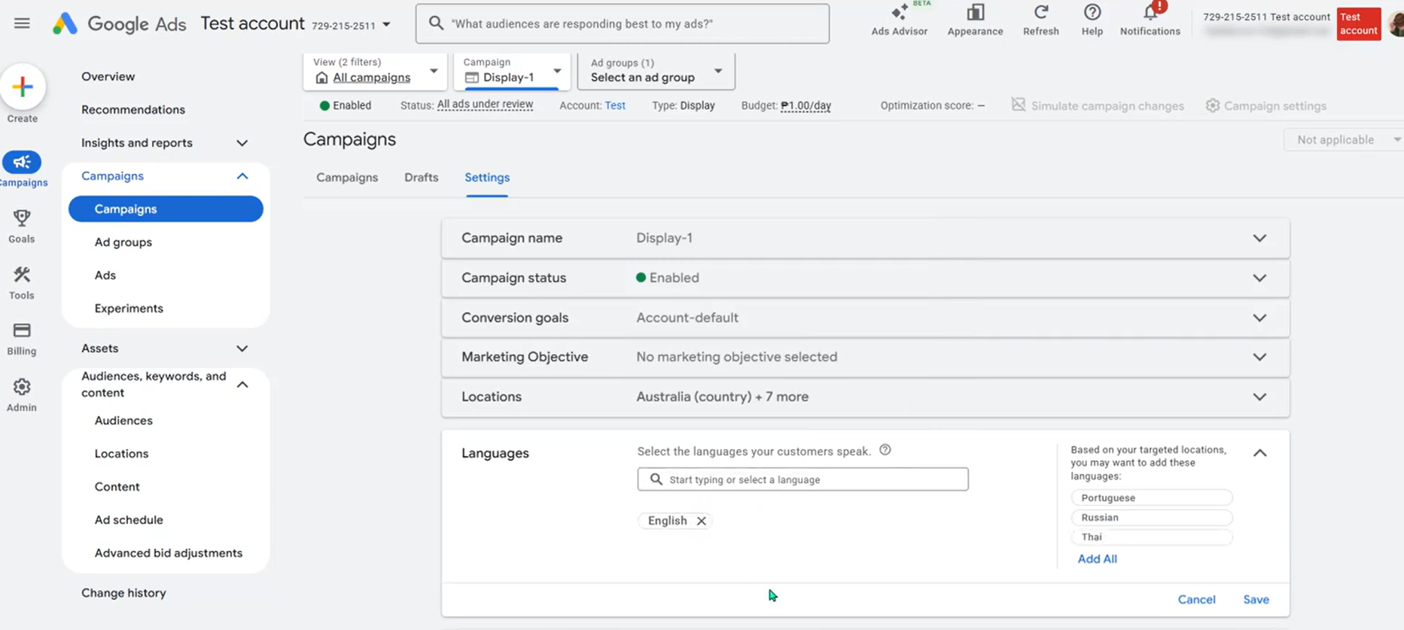
Task: Open Content in sidebar
Action: (117, 487)
